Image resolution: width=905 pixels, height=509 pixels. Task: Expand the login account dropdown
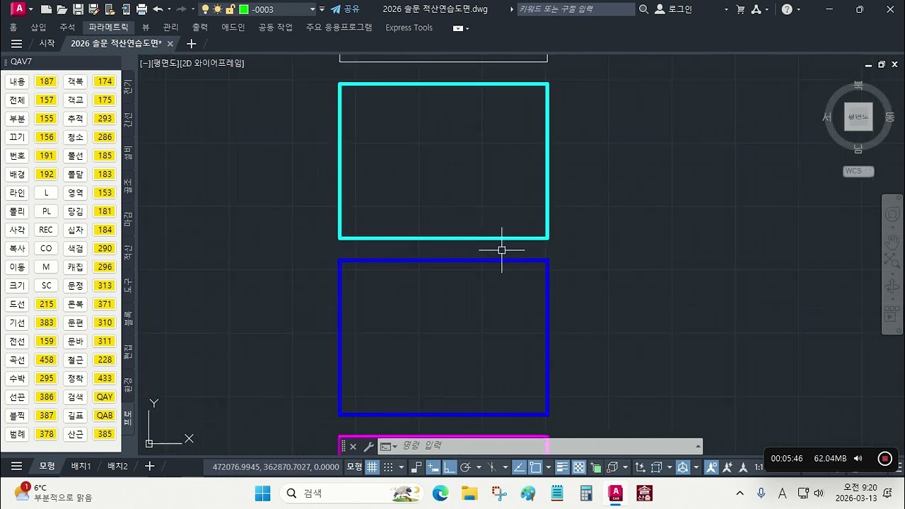(726, 9)
